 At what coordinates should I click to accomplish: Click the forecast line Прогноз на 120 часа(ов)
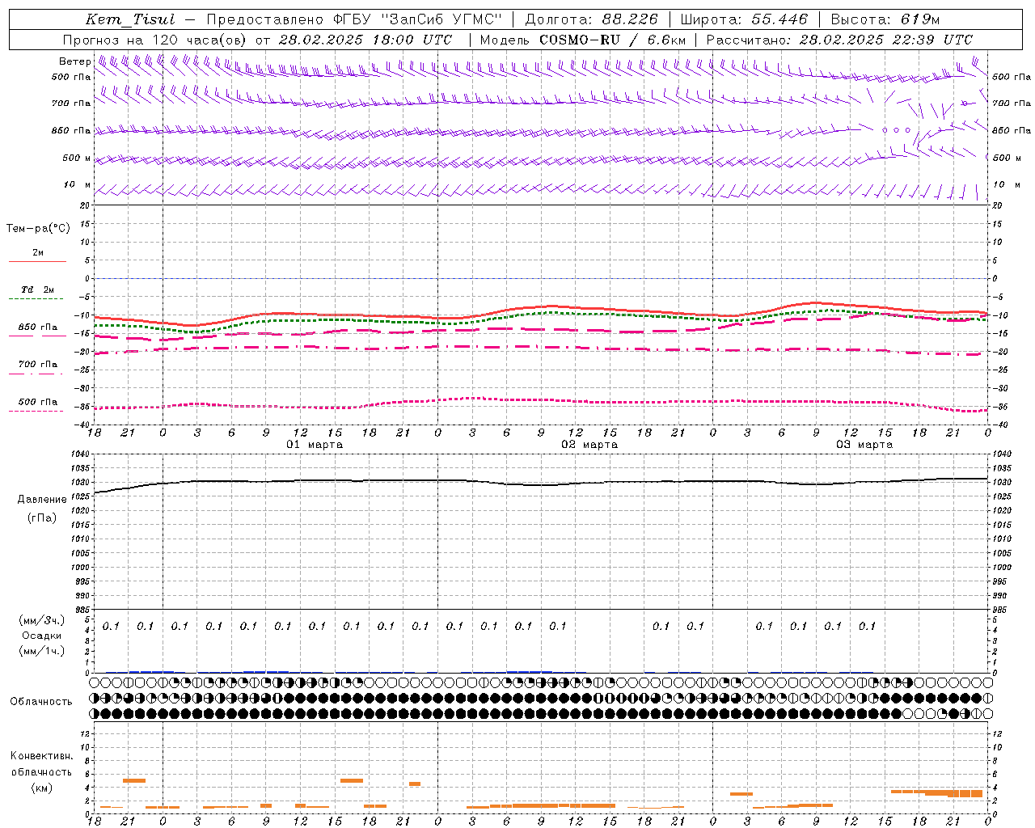pos(155,40)
